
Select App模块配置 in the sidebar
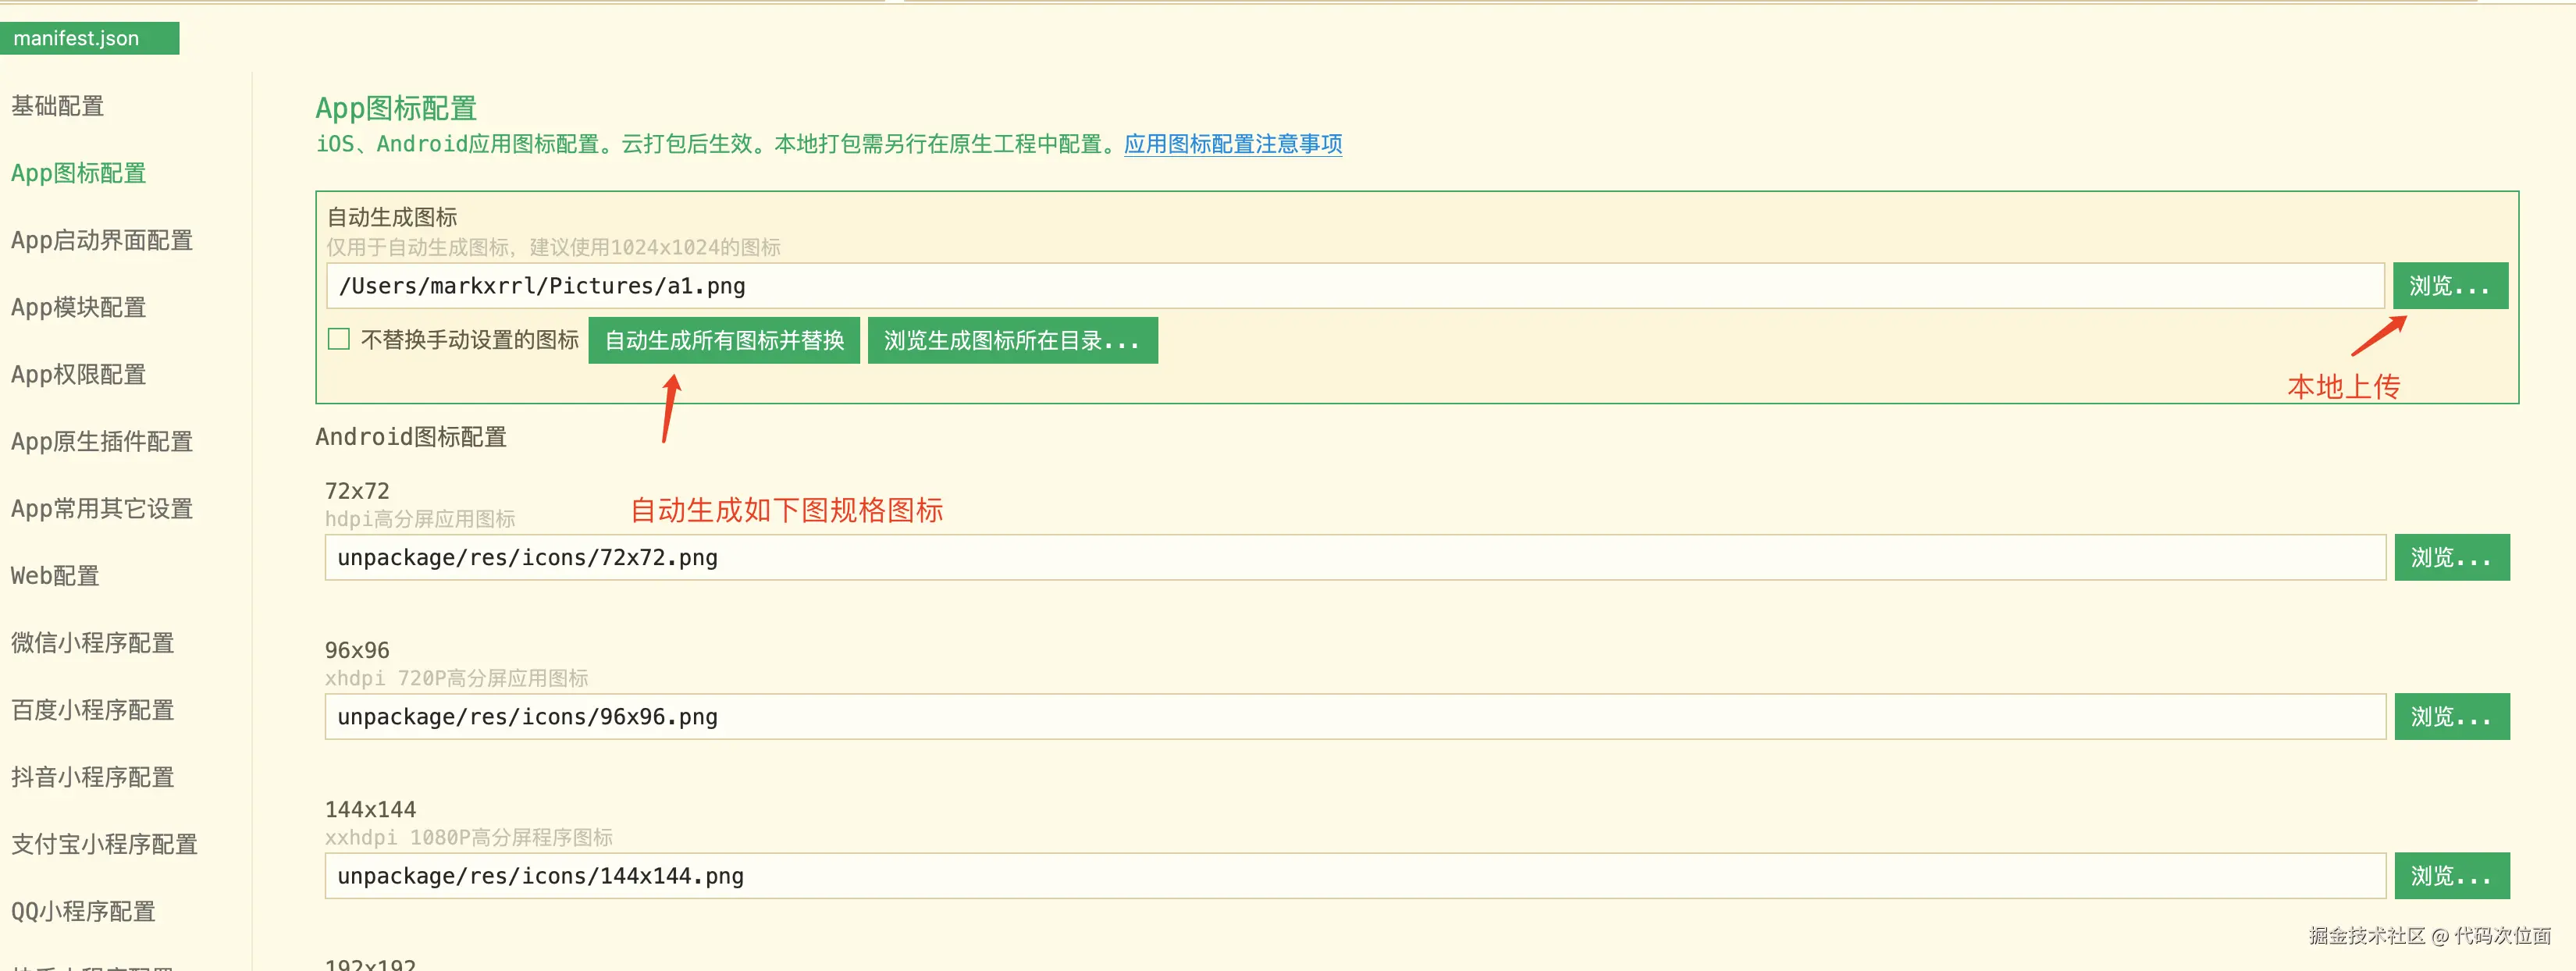(78, 307)
